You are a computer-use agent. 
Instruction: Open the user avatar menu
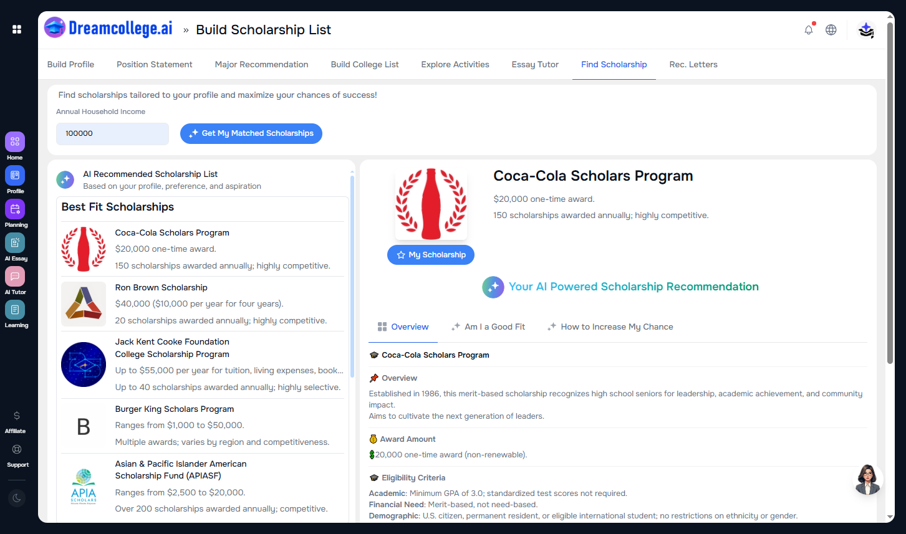866,30
